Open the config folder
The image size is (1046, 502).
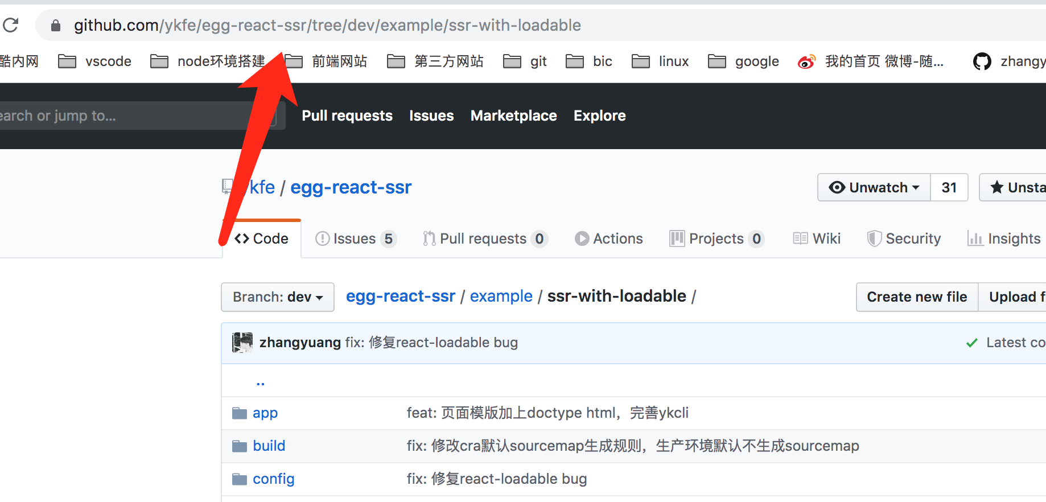pyautogui.click(x=274, y=479)
